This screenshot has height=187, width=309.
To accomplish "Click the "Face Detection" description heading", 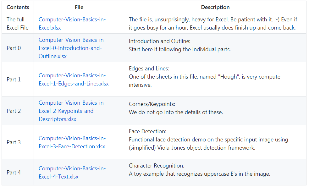I will (x=147, y=131).
